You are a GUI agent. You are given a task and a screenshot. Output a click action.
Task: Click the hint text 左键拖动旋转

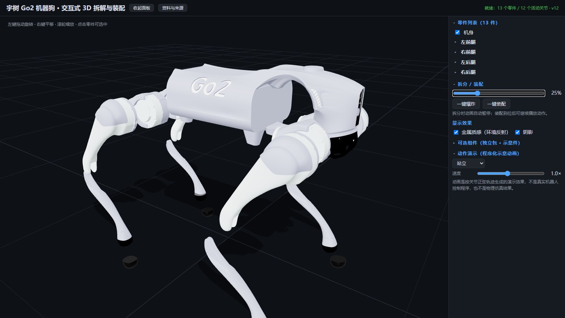[x=58, y=24]
